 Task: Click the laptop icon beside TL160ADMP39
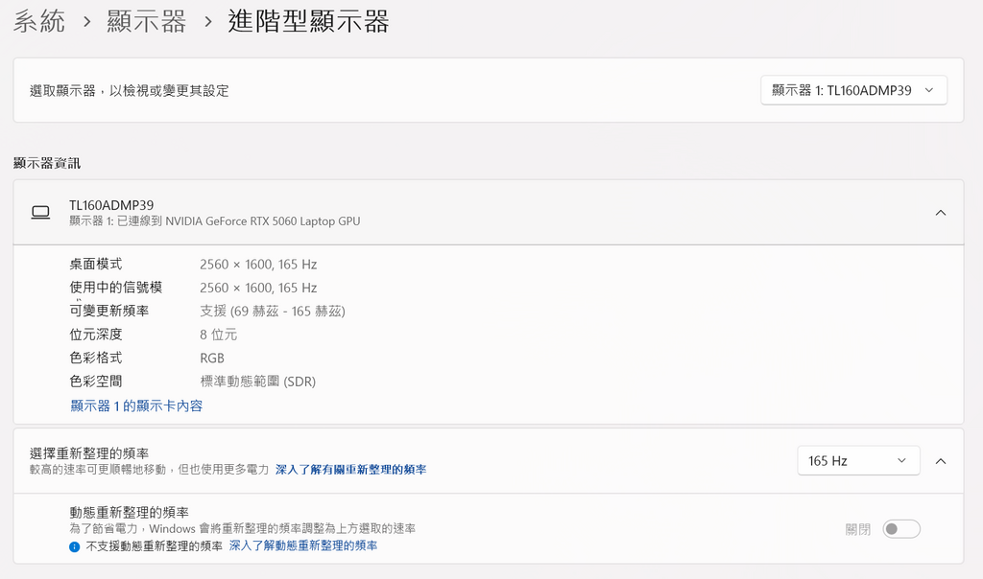click(40, 213)
